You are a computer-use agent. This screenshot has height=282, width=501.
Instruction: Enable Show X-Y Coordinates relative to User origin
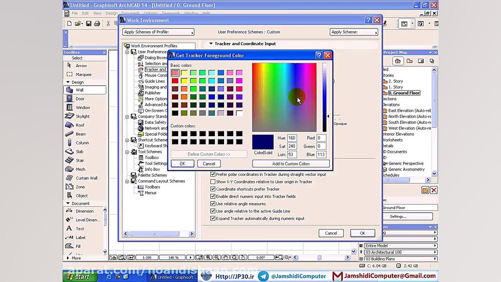tap(213, 182)
